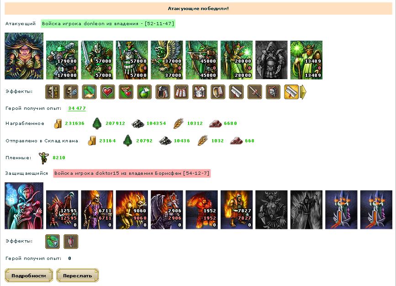This screenshot has width=396, height=286.
Task: Select the defender sorceress hero portrait
Action: [24, 206]
